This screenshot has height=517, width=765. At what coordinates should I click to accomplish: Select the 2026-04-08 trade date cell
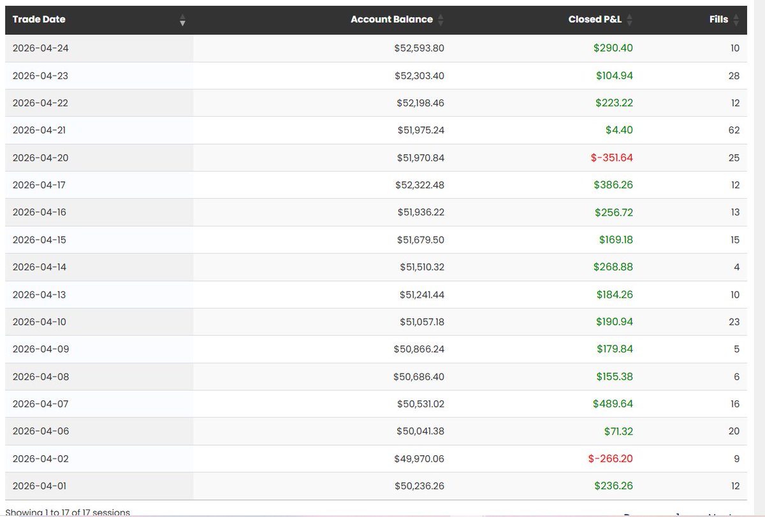(x=99, y=377)
